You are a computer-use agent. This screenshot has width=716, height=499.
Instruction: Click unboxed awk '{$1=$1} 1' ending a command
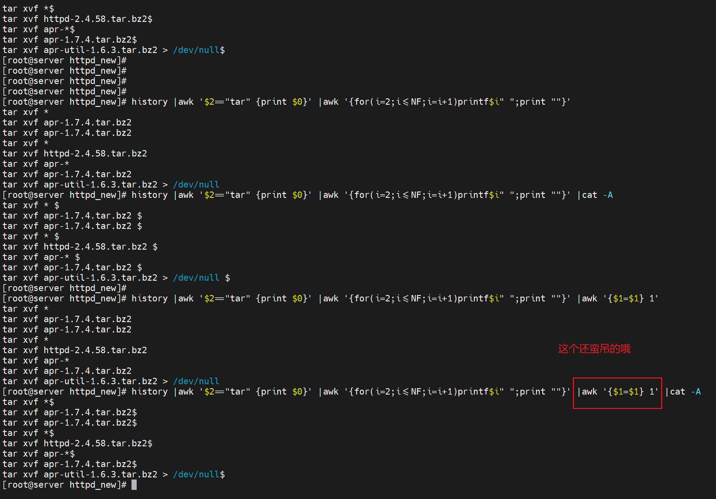[x=617, y=299]
